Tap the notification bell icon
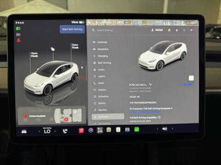Viewport: 221px width, 165px height. click(177, 30)
